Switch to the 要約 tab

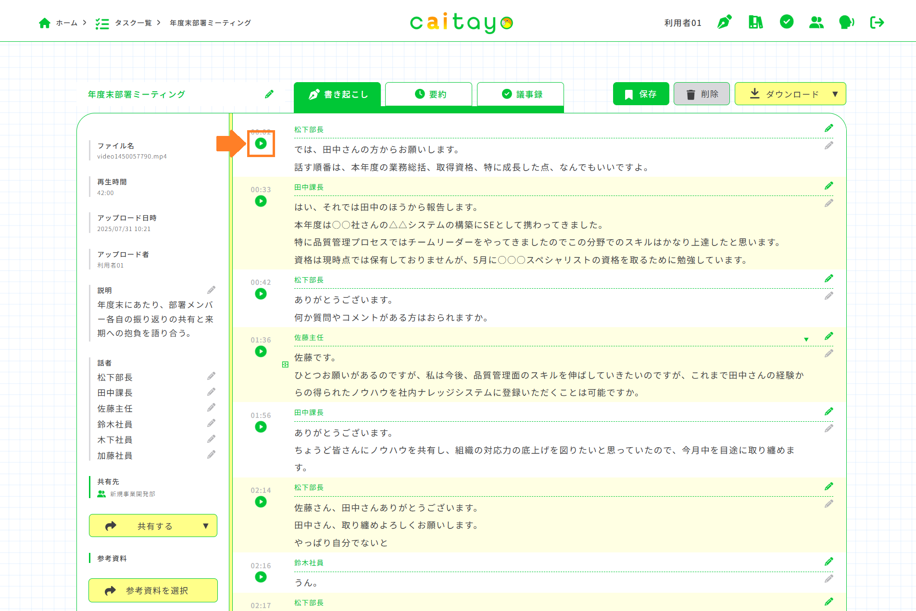pyautogui.click(x=428, y=94)
